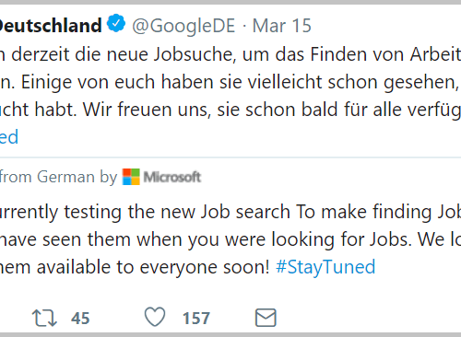Screen dimensions: 461x337
Task: Click the translated text 'available to everyone soon!'
Action: pos(153,267)
